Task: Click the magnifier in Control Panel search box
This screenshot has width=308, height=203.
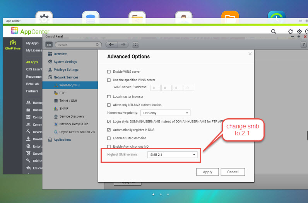Action: coord(97,45)
